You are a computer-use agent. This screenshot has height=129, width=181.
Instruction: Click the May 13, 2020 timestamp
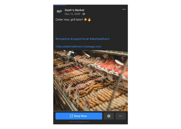pyautogui.click(x=72, y=14)
